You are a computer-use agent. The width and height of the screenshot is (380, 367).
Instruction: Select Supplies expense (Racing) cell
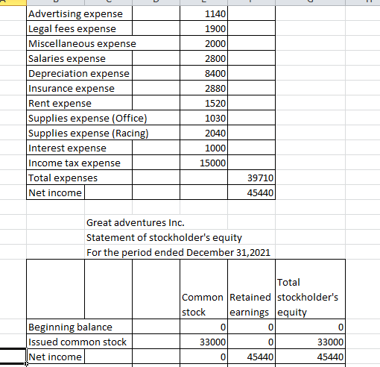click(103, 133)
